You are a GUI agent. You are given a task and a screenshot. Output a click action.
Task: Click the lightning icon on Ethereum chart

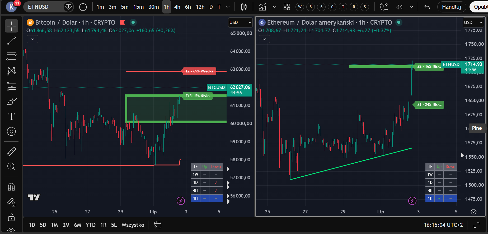tap(412, 201)
